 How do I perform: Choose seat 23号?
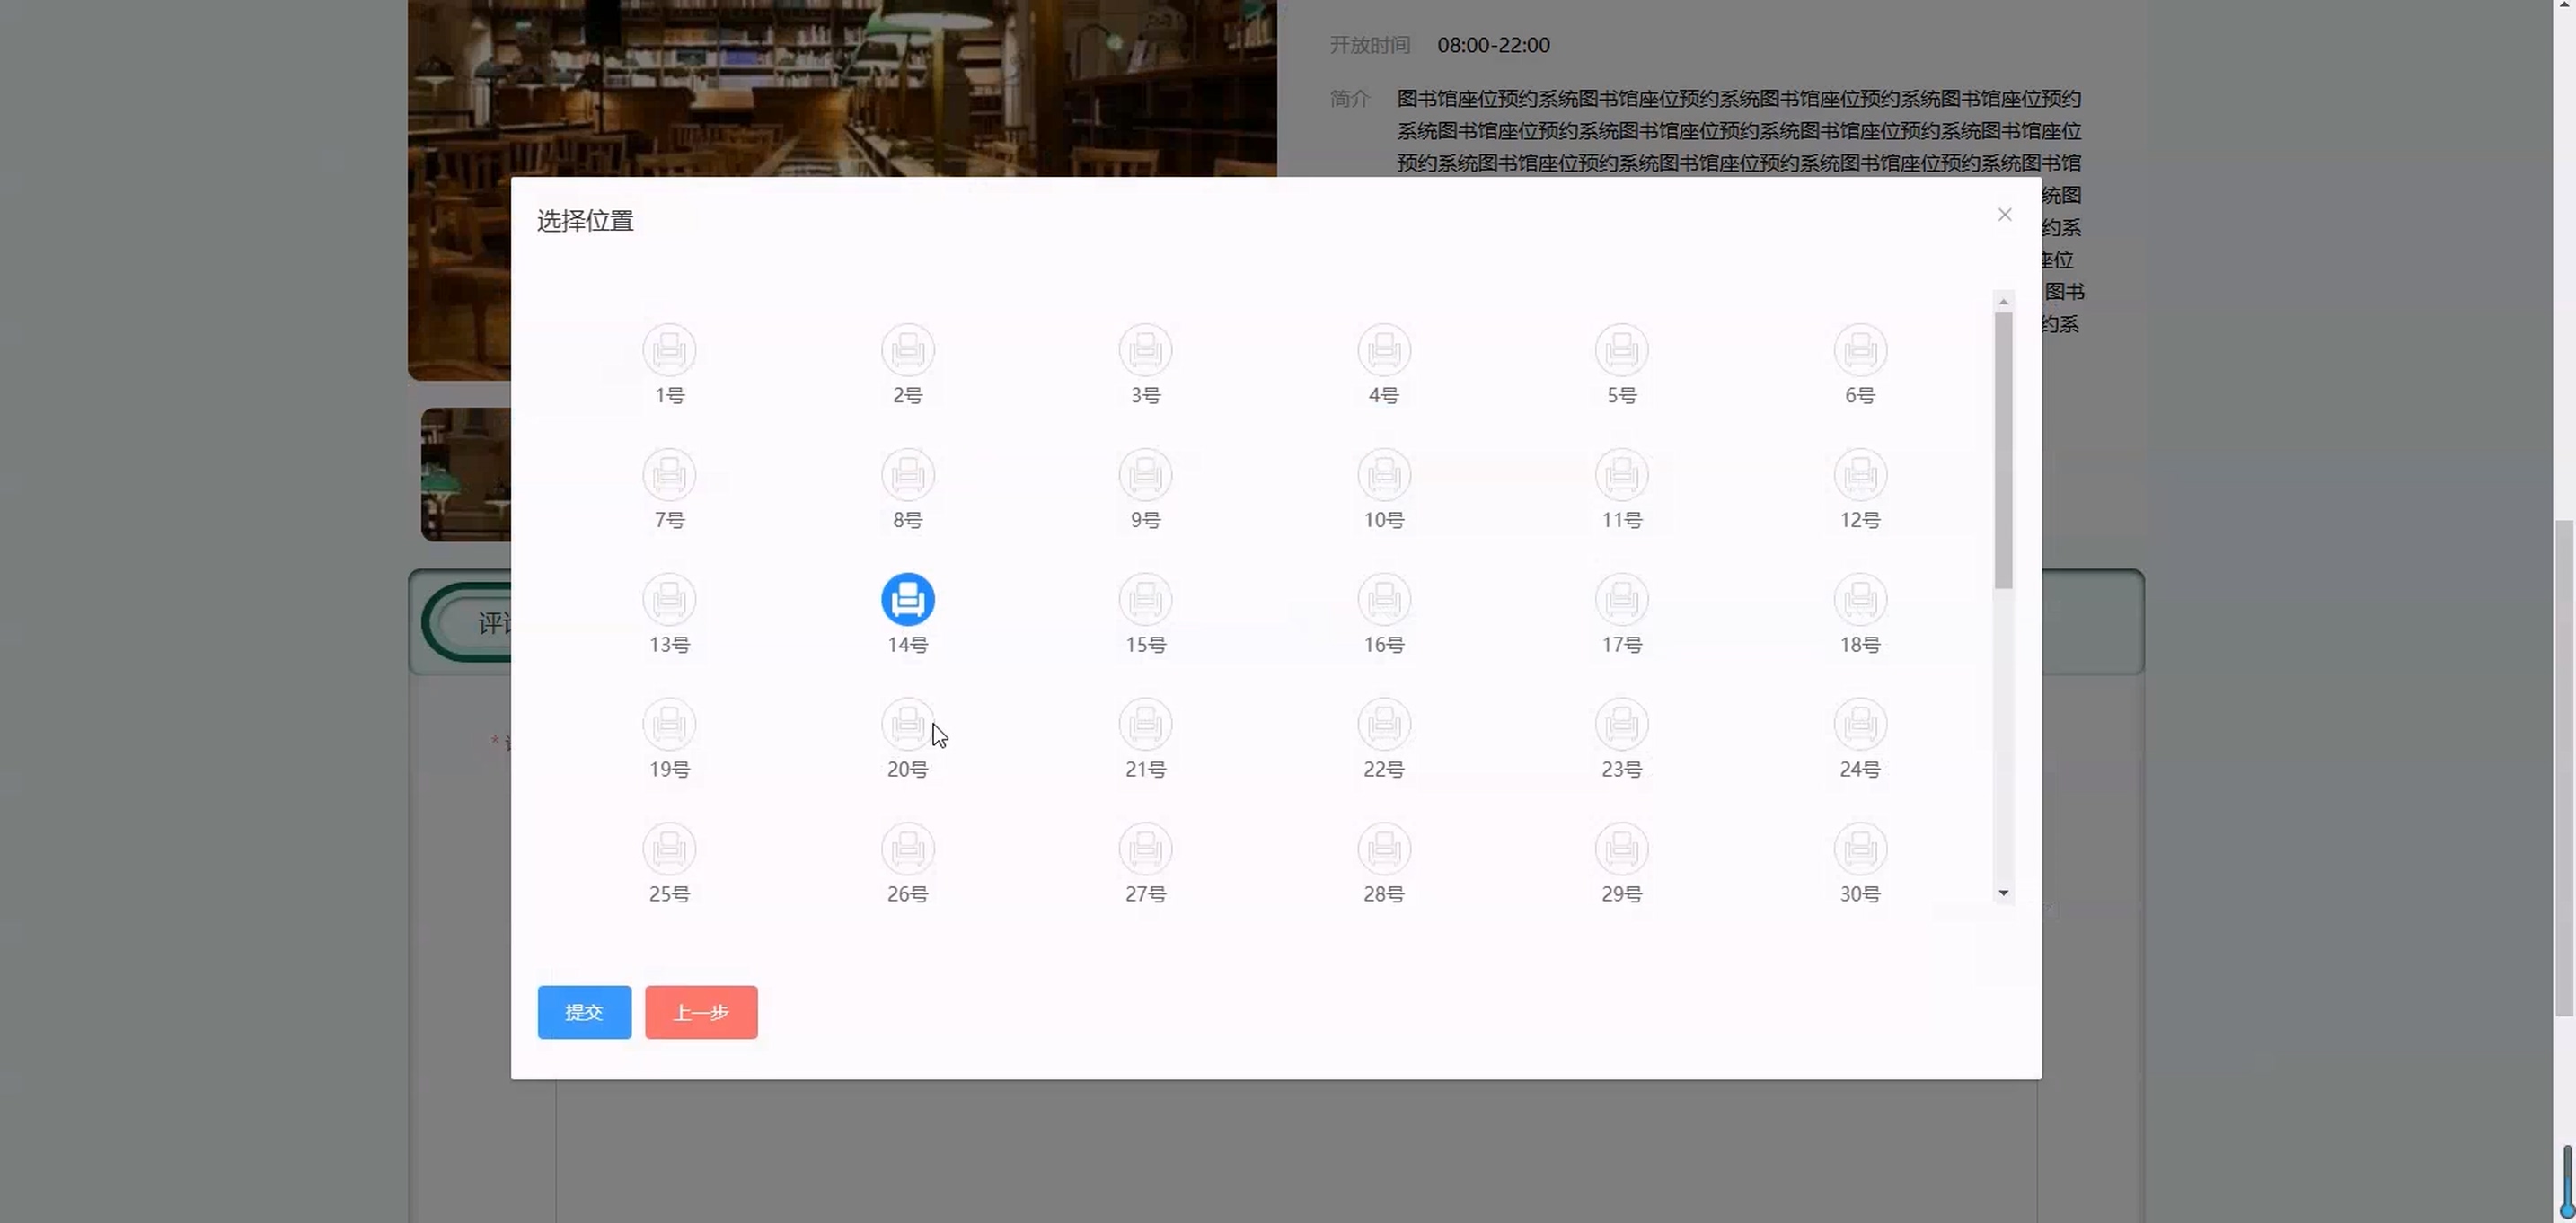click(1621, 724)
